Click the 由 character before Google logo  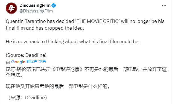tap(8, 62)
